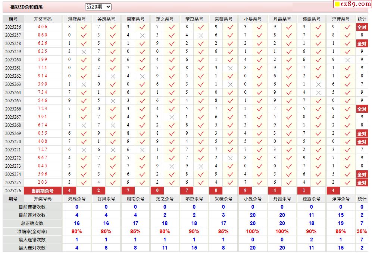372x254 pixels.
Task: Select the cross in 浮萍杀号 for 2025260
Action: (348, 60)
